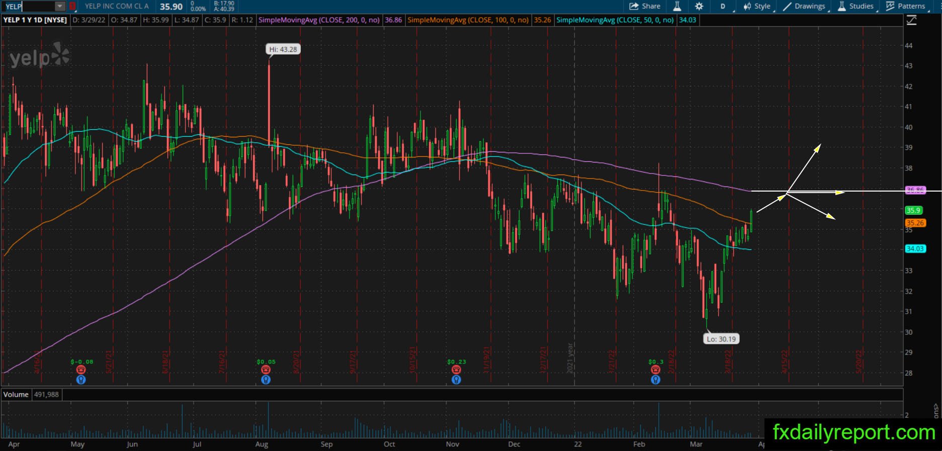
Task: Click the blue lightbulb icon under $0.3
Action: pyautogui.click(x=655, y=380)
